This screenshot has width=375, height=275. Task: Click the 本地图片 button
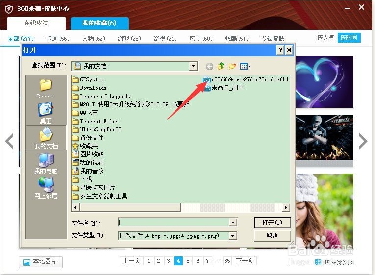pyautogui.click(x=41, y=262)
